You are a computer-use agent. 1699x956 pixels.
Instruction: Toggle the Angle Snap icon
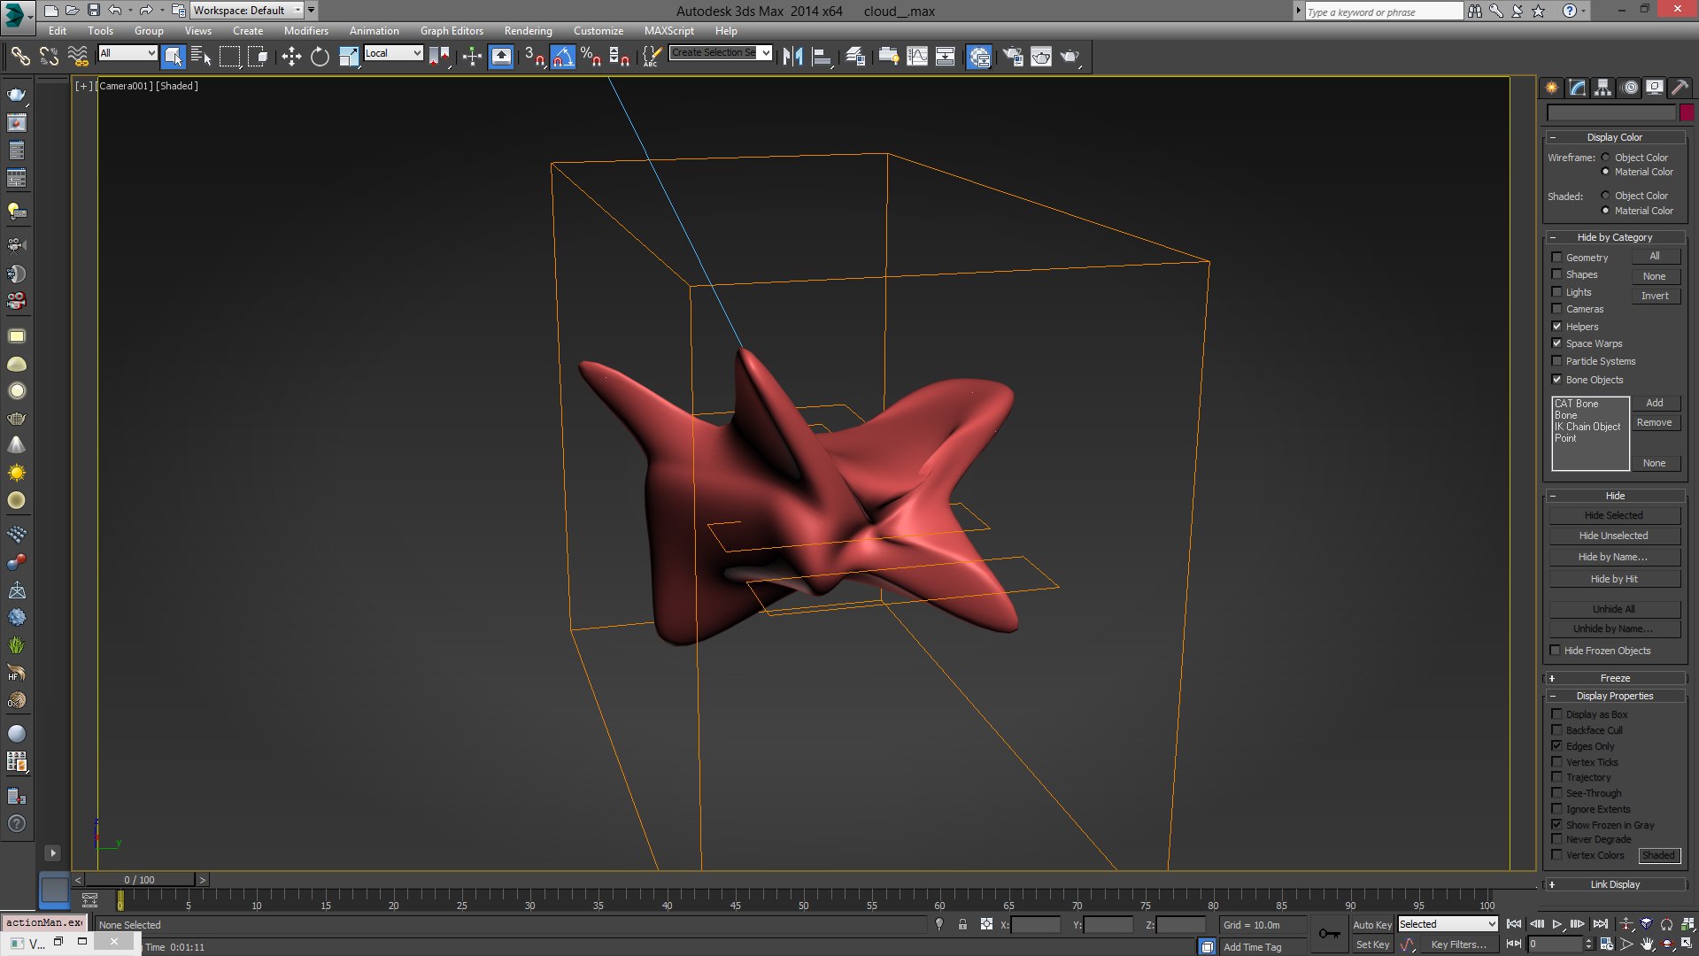coord(562,57)
